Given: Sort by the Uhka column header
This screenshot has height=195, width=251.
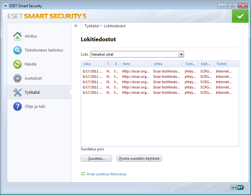Looking at the screenshot, I should (167, 64).
